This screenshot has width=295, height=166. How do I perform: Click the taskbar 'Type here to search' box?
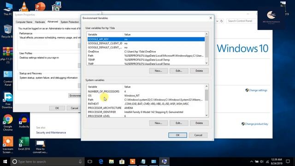click(x=47, y=161)
